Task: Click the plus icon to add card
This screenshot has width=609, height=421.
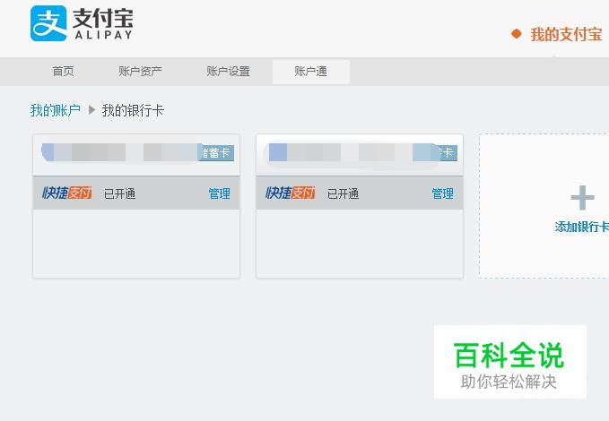Action: (582, 198)
